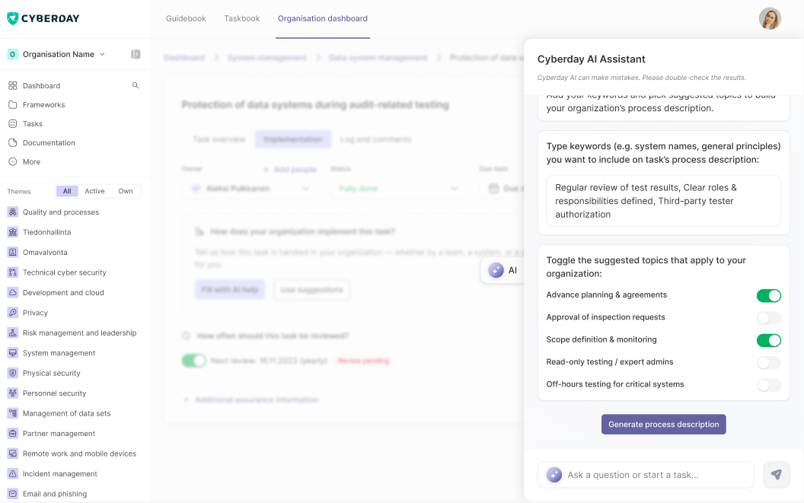Open the Privacy theme label
Image resolution: width=804 pixels, height=503 pixels.
(35, 313)
